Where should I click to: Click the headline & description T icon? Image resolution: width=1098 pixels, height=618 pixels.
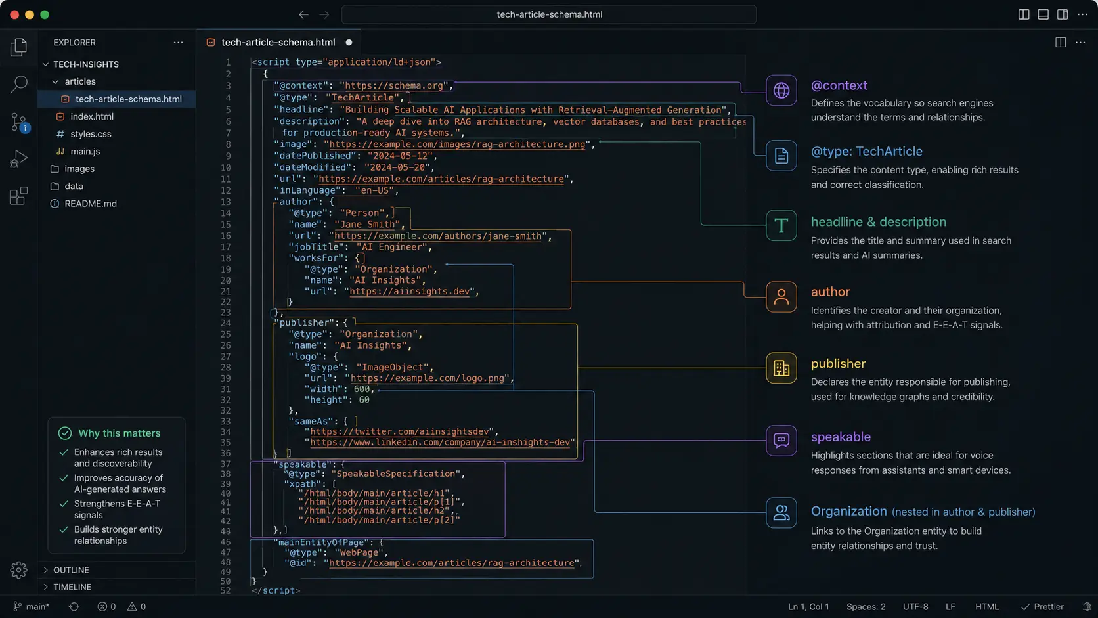[x=781, y=225]
